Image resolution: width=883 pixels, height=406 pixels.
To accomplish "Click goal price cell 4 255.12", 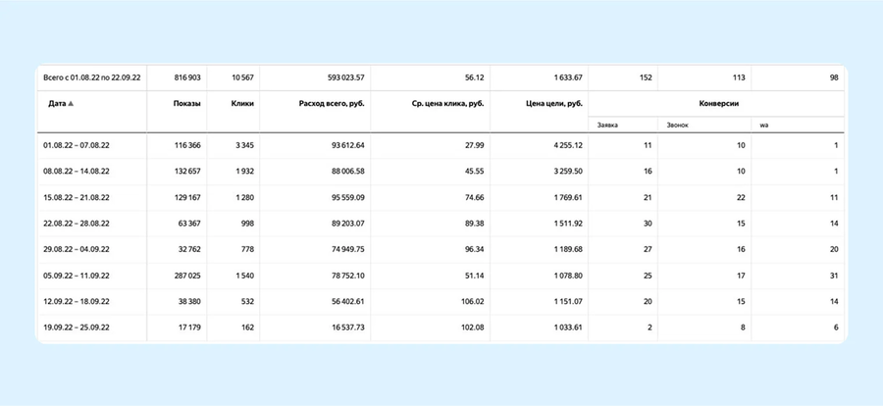I will (x=568, y=145).
